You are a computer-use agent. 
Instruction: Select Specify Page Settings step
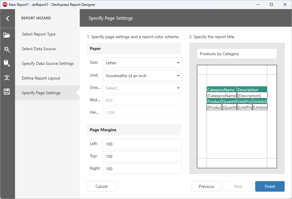point(47,93)
